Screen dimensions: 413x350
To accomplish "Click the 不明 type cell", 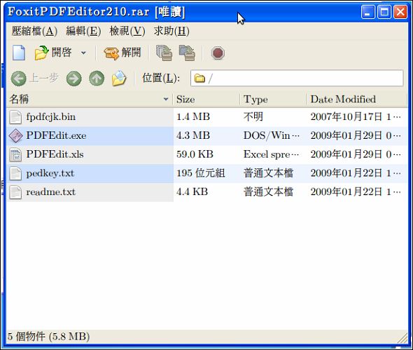I will [253, 117].
